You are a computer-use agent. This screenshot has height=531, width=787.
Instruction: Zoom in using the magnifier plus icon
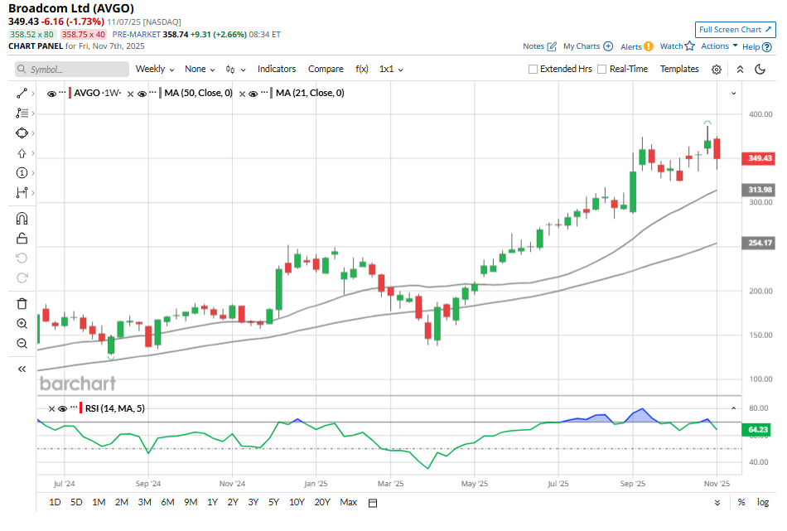22,323
